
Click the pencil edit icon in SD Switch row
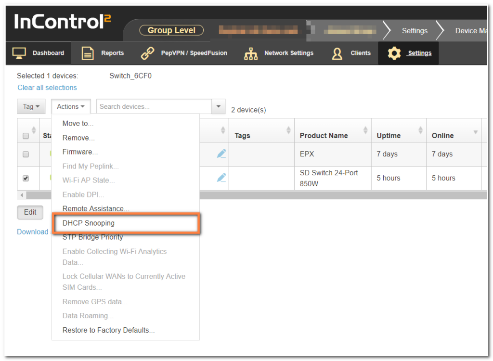click(x=221, y=178)
